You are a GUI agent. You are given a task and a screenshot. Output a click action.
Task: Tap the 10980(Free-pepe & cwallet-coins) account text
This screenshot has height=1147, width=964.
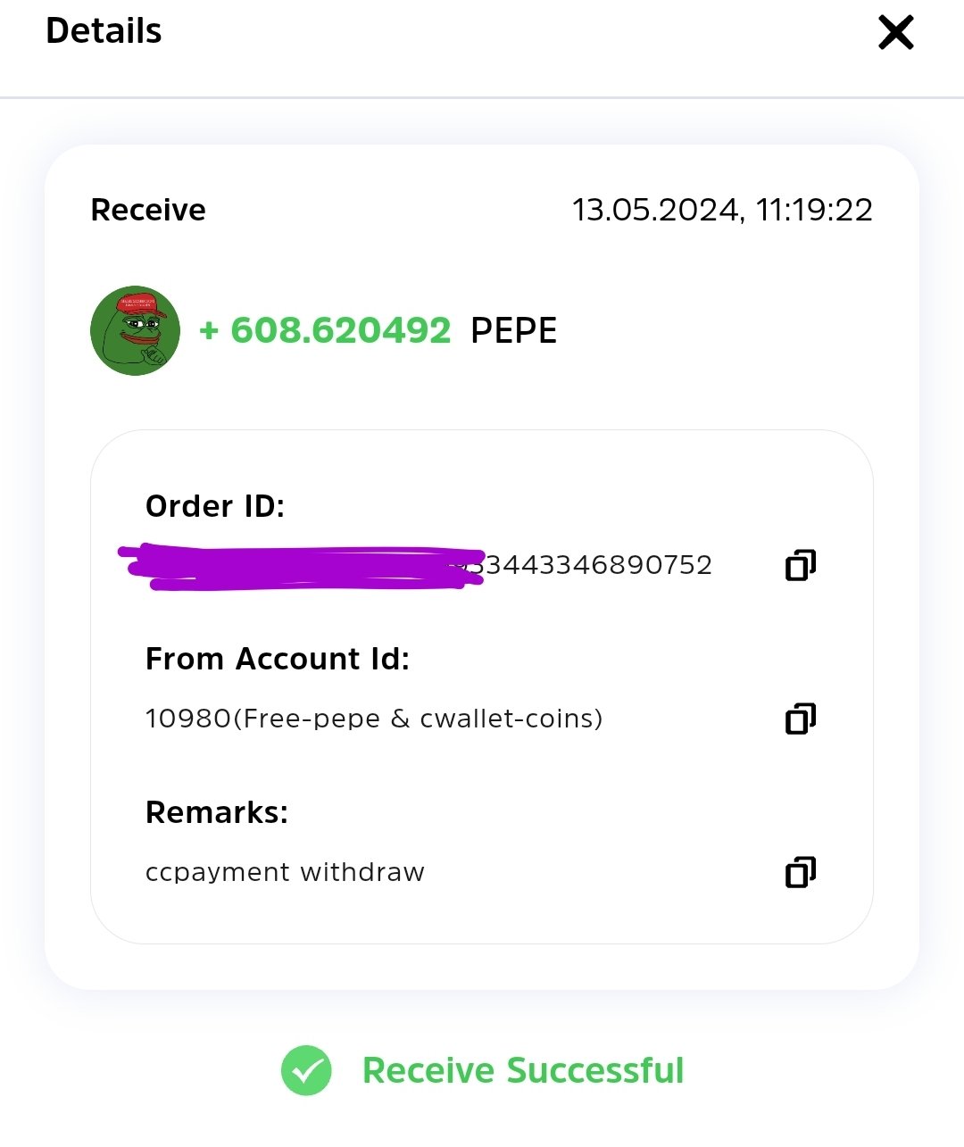[374, 719]
